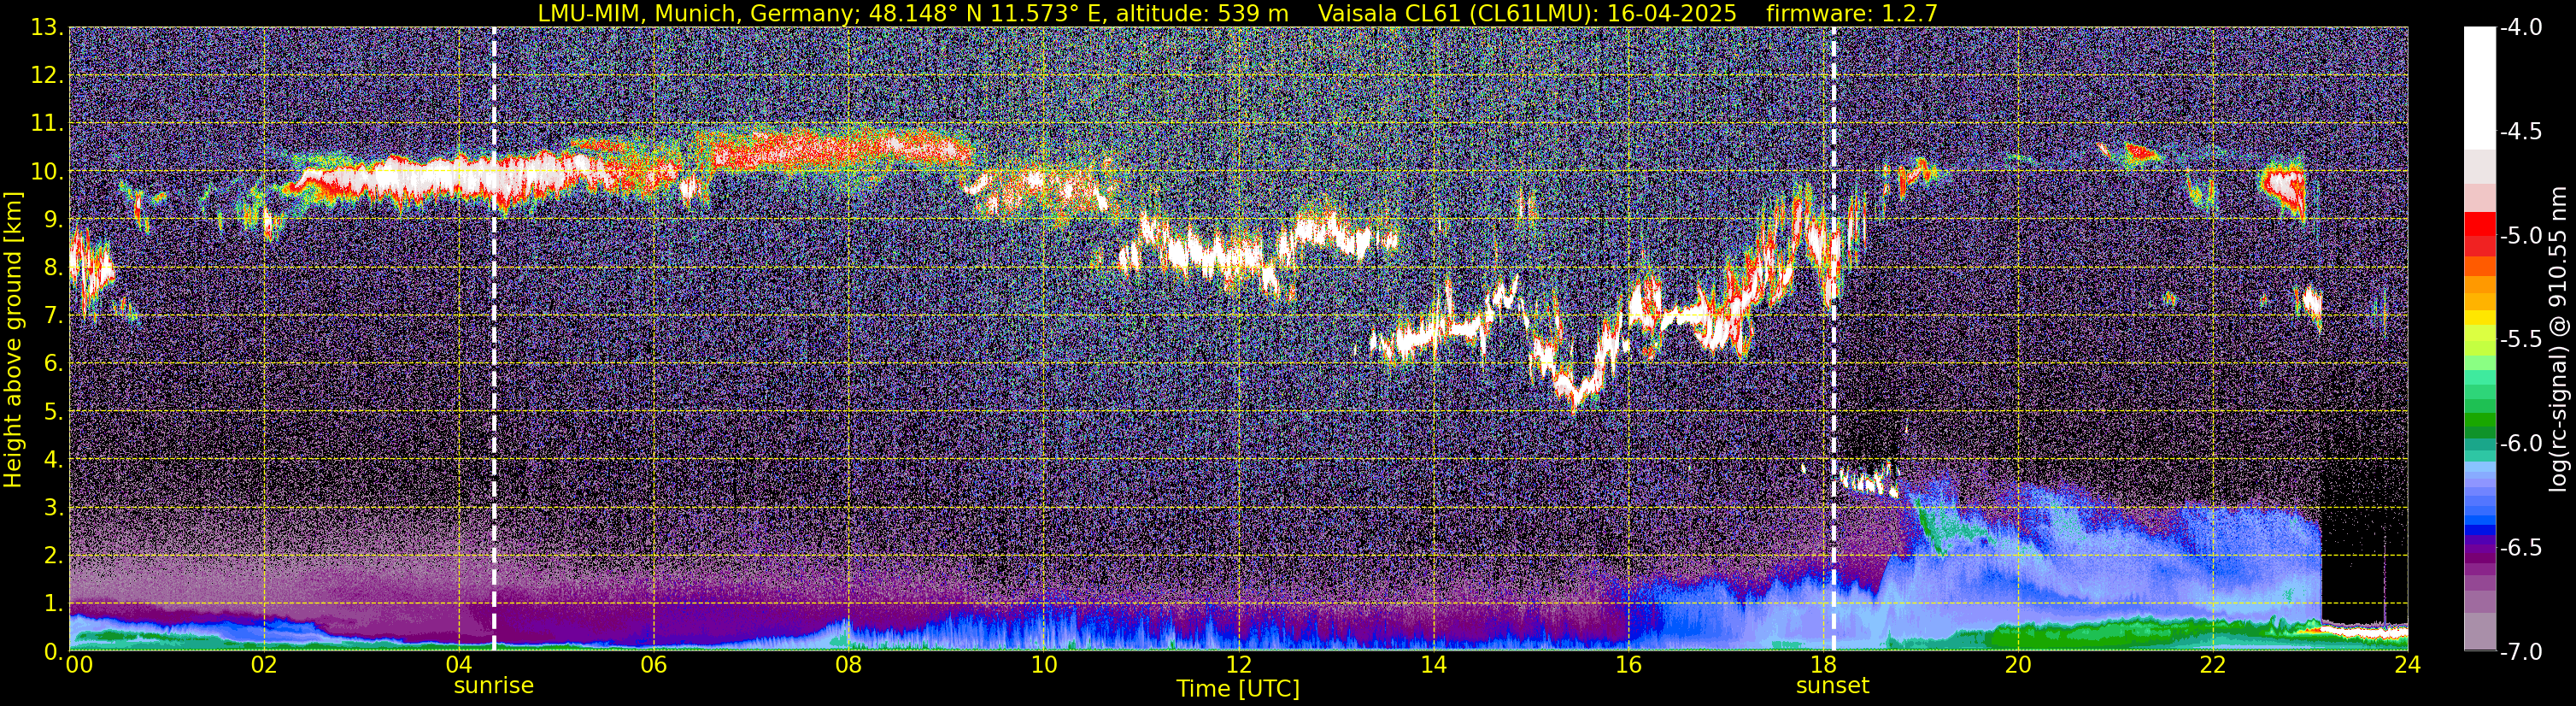Click the '12' tick on the time axis
2576x706 pixels.
click(x=1238, y=665)
